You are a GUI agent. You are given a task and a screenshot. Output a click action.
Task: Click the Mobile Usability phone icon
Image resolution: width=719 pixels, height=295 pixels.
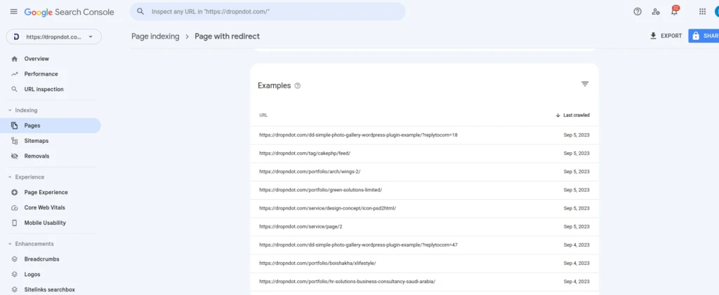coord(14,223)
